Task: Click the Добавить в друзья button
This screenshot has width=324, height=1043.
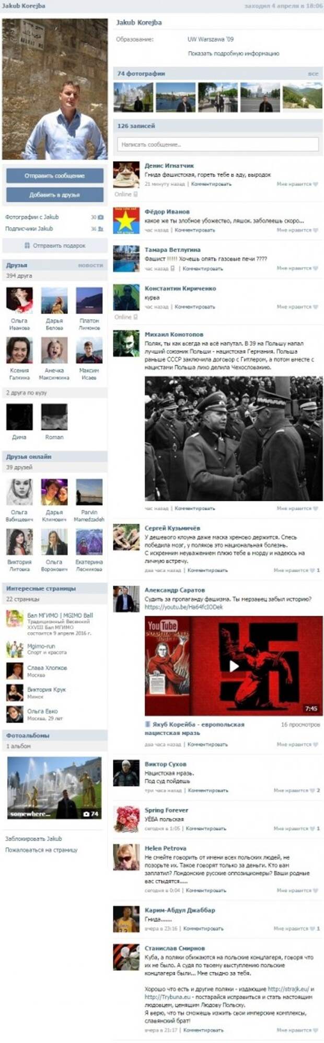Action: pyautogui.click(x=54, y=195)
